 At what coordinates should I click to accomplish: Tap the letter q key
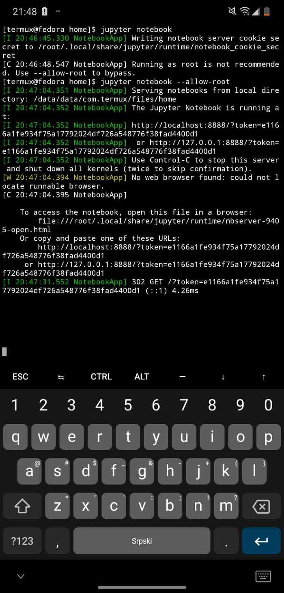pyautogui.click(x=15, y=437)
